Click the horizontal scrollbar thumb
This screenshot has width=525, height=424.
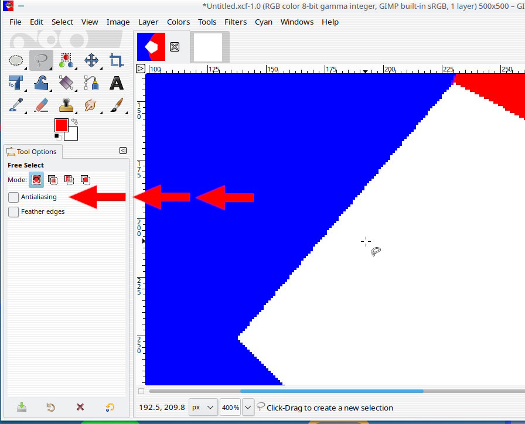332,391
